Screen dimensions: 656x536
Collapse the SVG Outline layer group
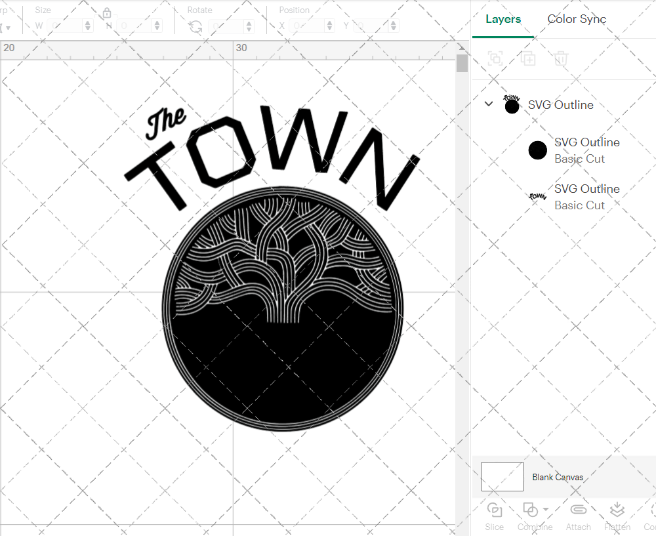point(488,104)
